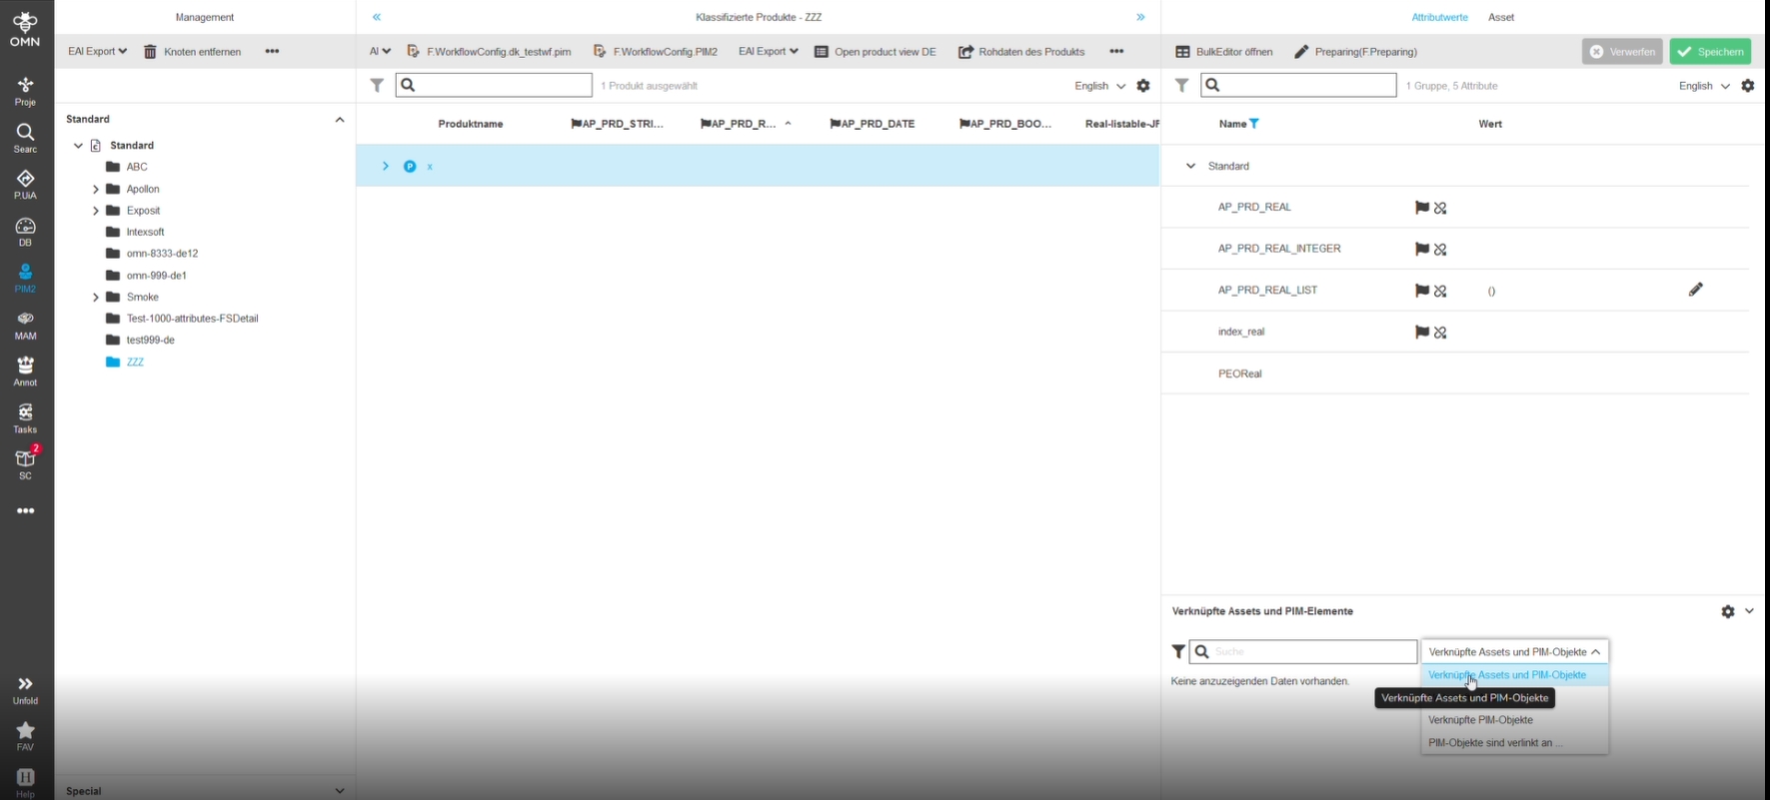Select Verknüpfte PIM-Objekte option
The width and height of the screenshot is (1770, 800).
pos(1515,720)
